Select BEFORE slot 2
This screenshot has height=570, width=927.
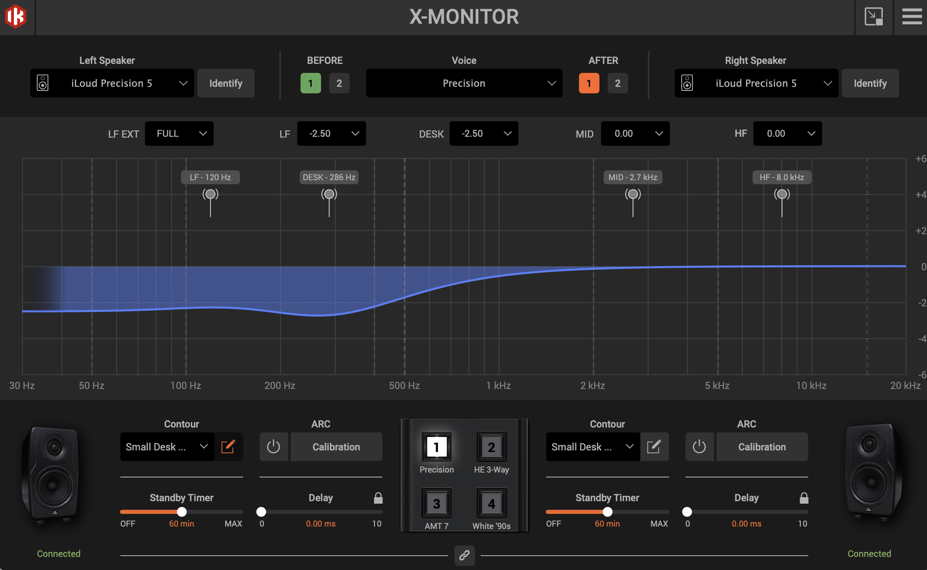(x=339, y=83)
